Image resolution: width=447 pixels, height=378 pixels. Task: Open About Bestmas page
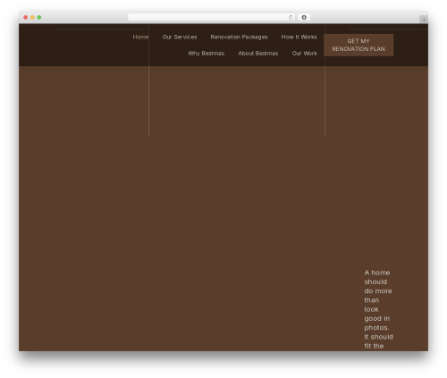[x=257, y=54]
